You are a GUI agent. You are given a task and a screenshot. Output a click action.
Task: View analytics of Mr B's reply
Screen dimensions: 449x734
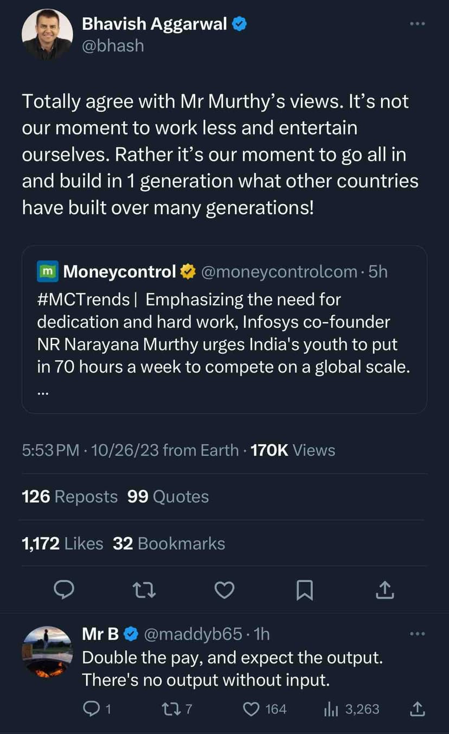point(330,709)
